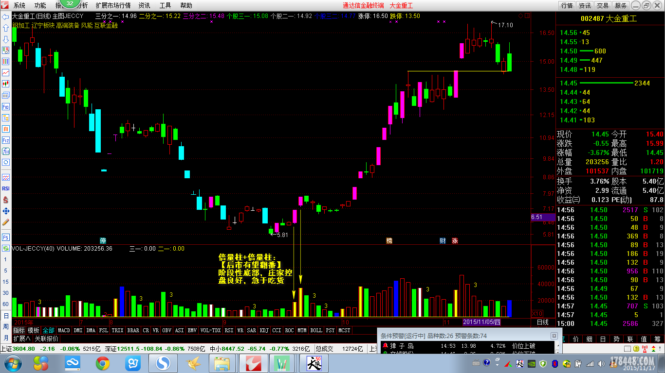This screenshot has height=373, width=665.
Task: Click the 财 marker on the chart
Action: coord(443,240)
